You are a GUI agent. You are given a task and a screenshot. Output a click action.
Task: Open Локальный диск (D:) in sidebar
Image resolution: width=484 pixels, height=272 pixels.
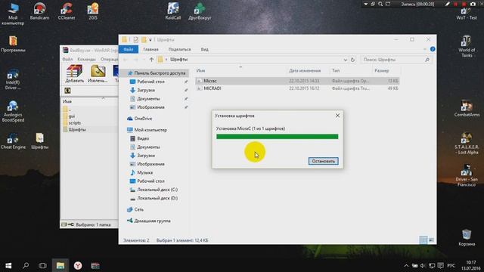pyautogui.click(x=157, y=198)
